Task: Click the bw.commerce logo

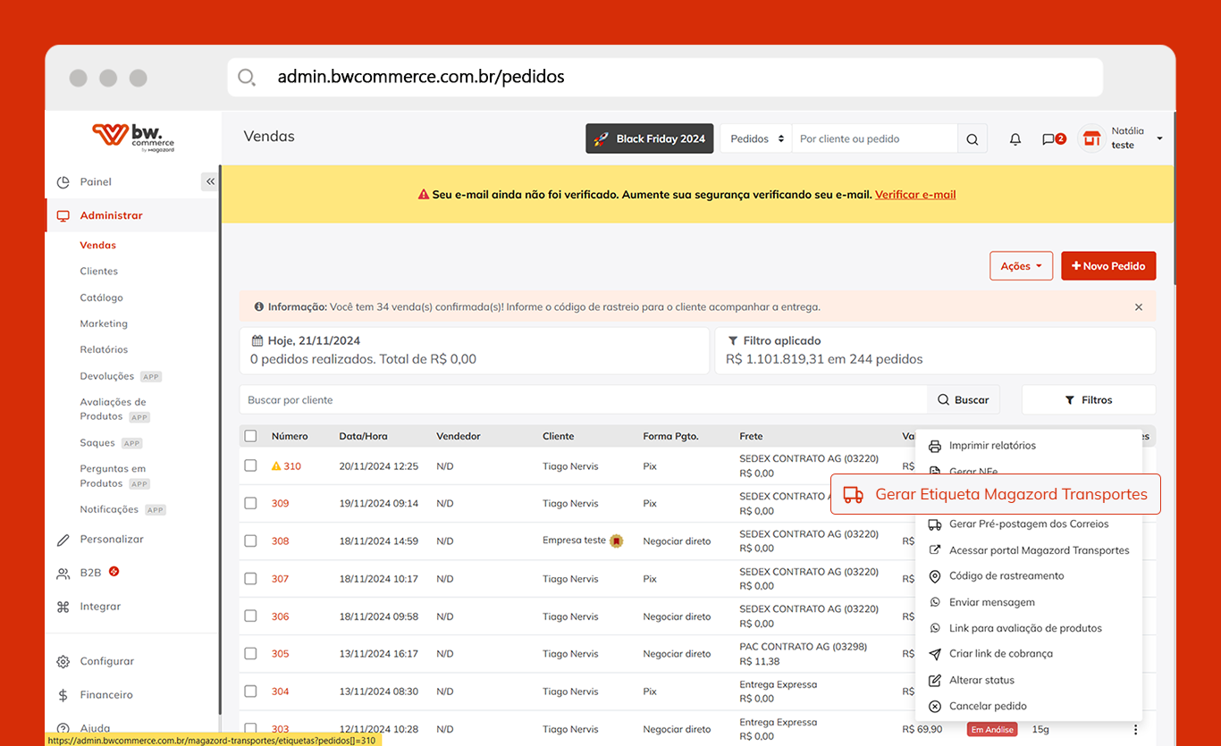Action: point(133,138)
